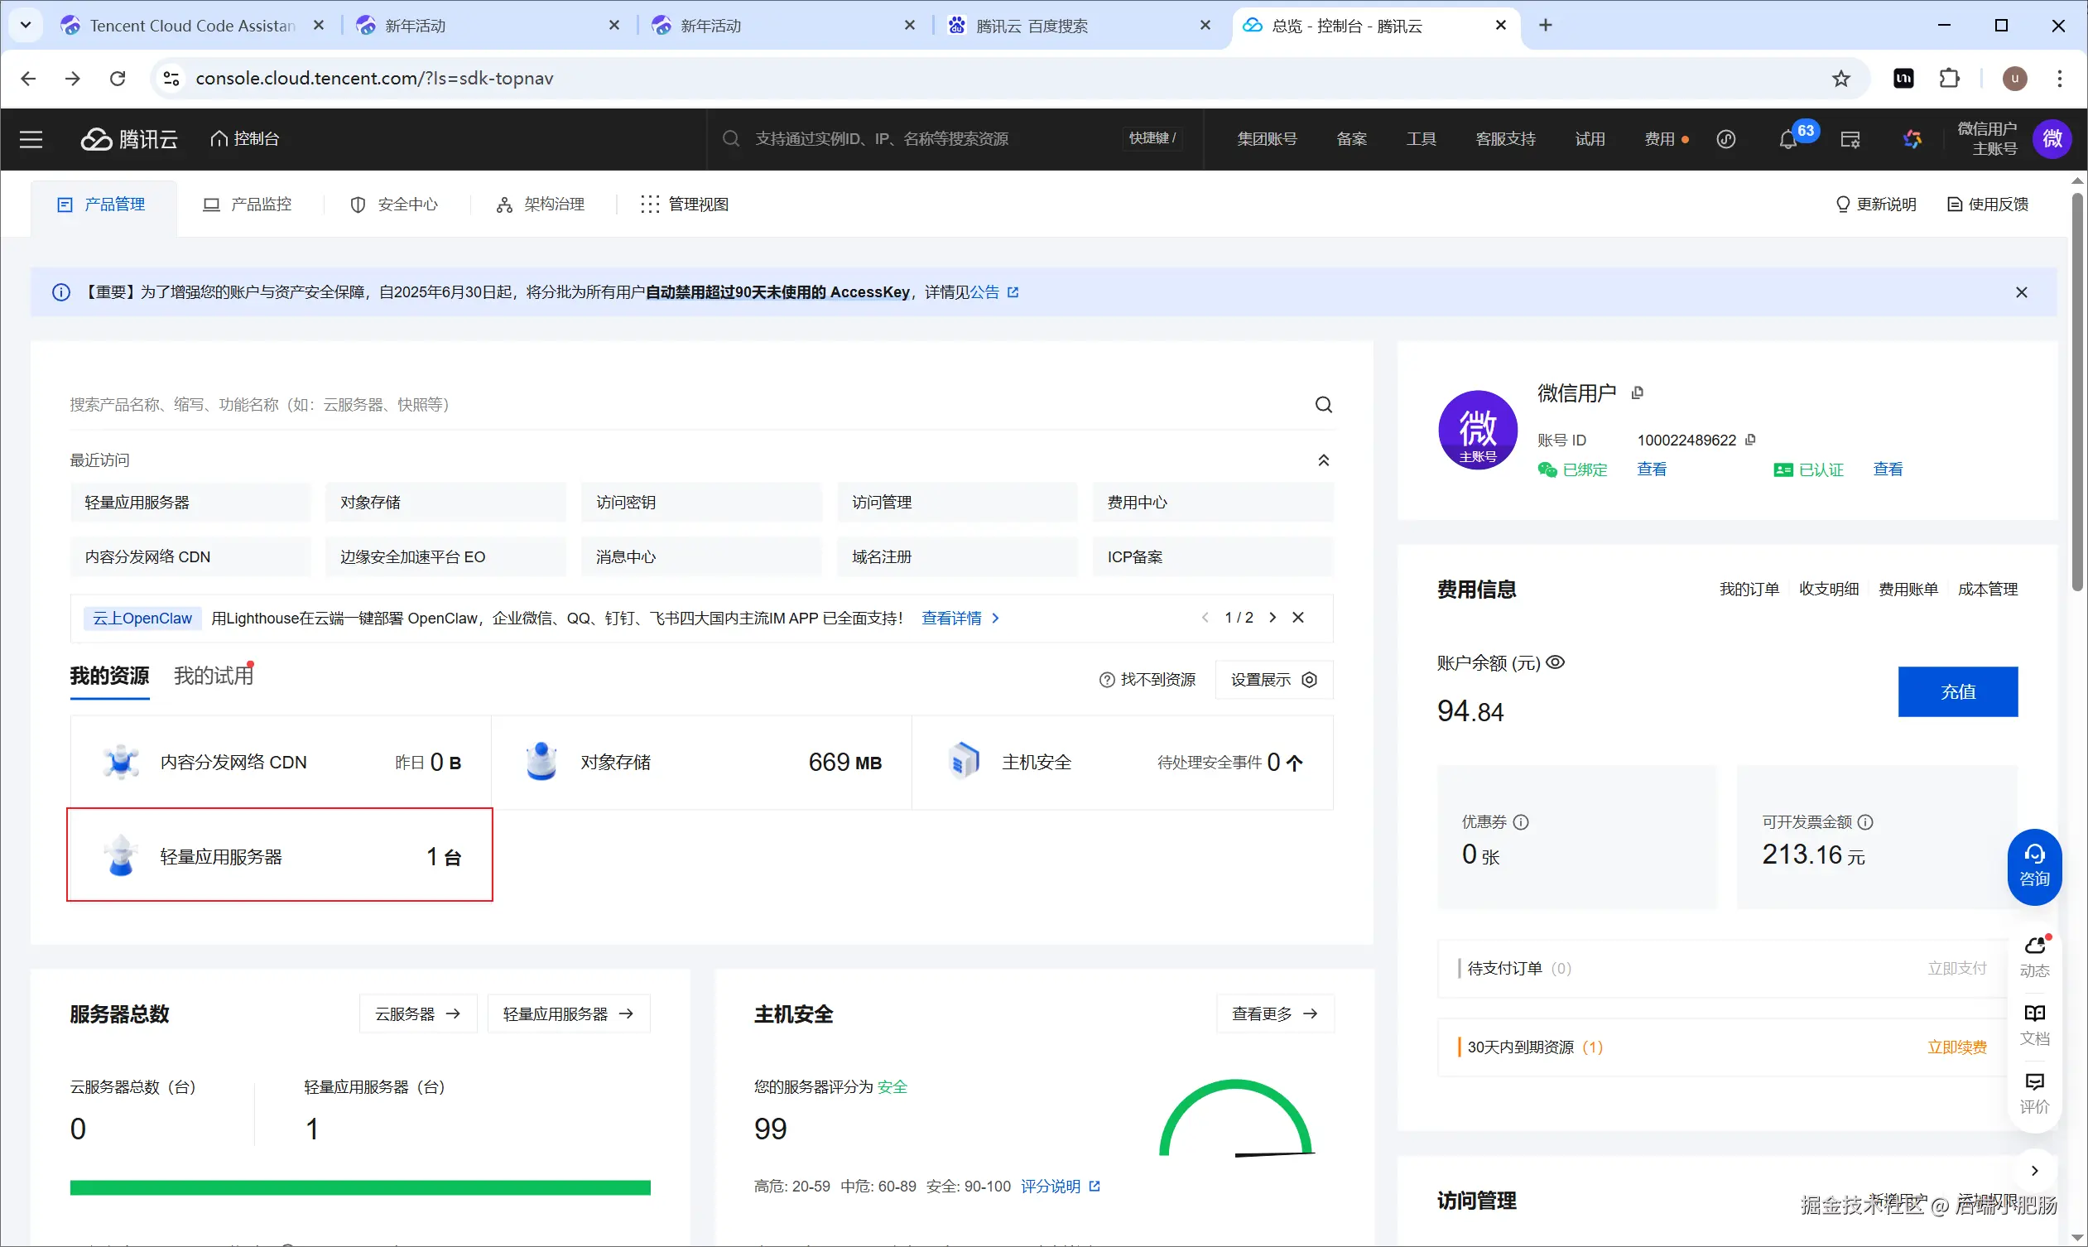Click the blue 充值 recharge button
2088x1247 pixels.
(1957, 691)
